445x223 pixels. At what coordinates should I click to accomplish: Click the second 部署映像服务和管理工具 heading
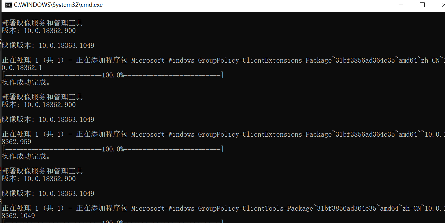pyautogui.click(x=42, y=97)
